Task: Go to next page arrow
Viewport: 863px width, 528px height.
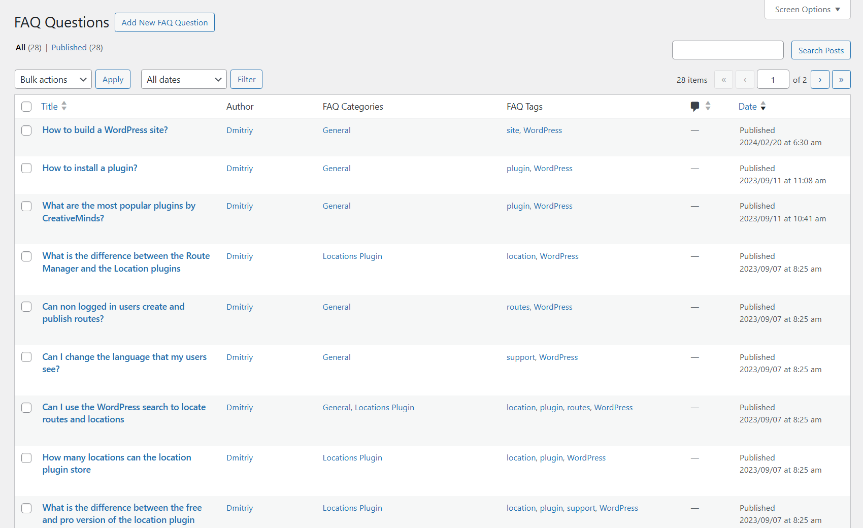Action: pyautogui.click(x=820, y=80)
